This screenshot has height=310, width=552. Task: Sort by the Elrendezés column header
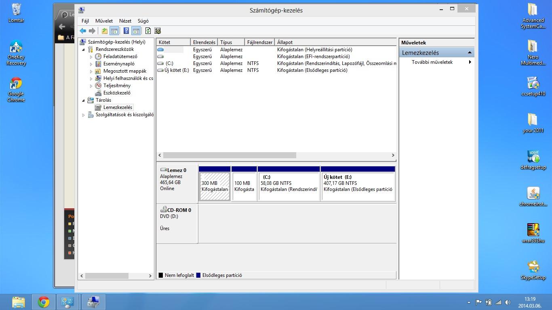tap(204, 42)
